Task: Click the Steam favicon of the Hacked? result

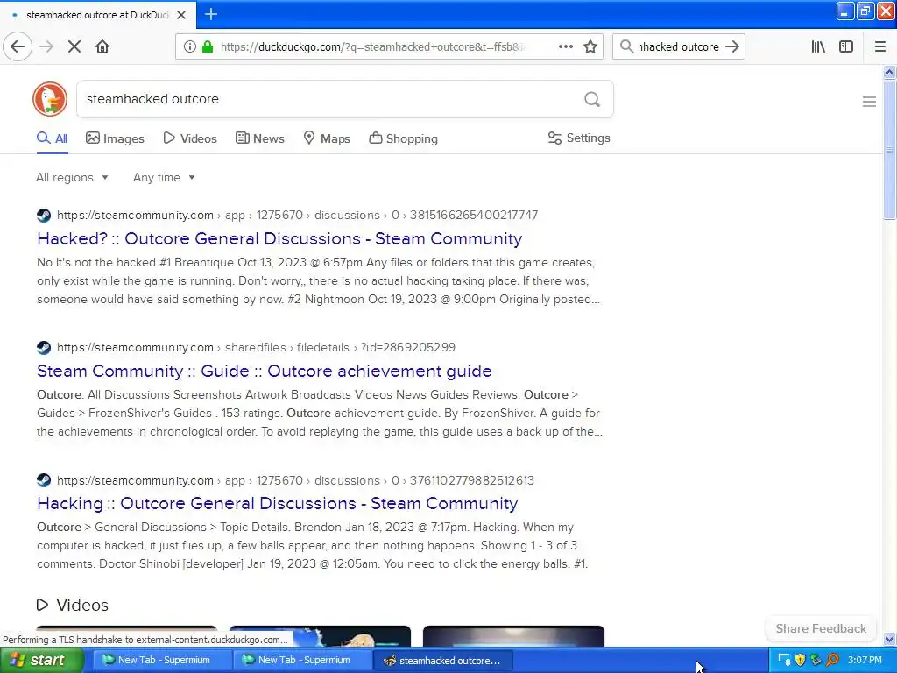Action: pyautogui.click(x=44, y=216)
